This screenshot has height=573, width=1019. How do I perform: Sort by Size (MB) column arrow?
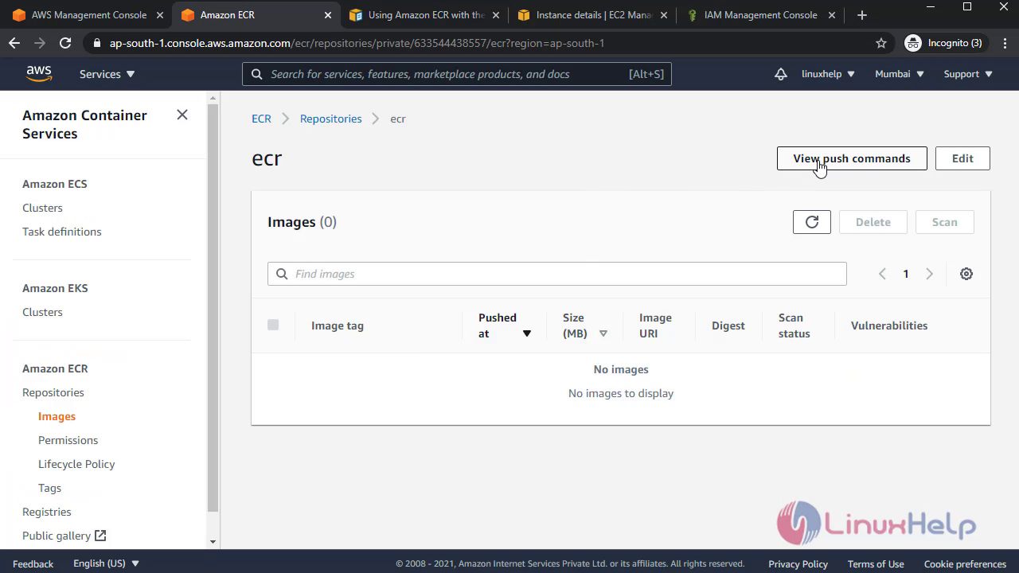[x=603, y=333]
